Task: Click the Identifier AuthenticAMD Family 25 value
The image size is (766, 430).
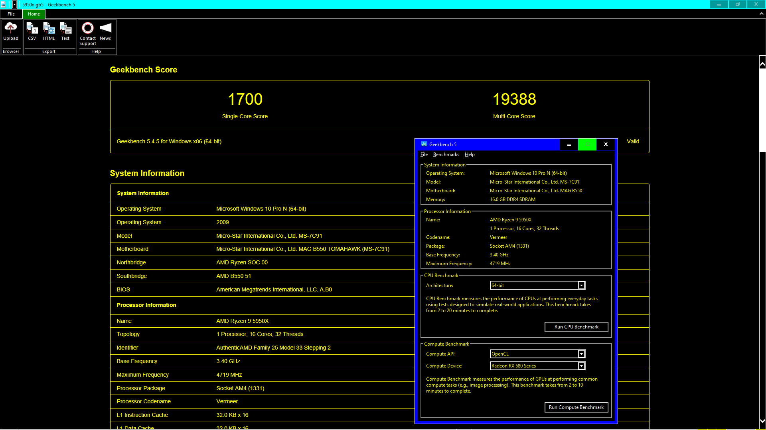Action: click(273, 348)
